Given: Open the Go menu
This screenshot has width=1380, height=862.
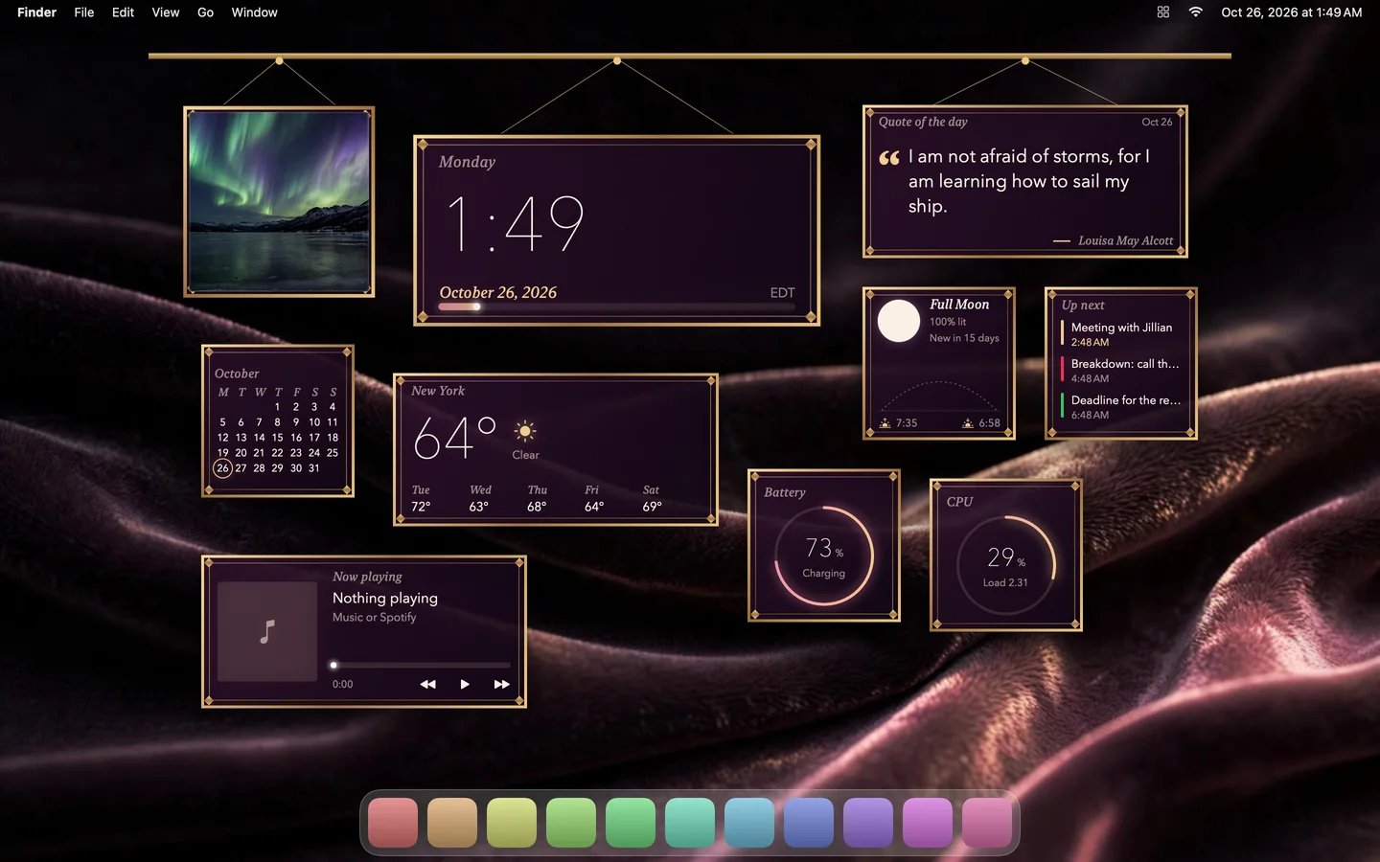Looking at the screenshot, I should click(205, 12).
